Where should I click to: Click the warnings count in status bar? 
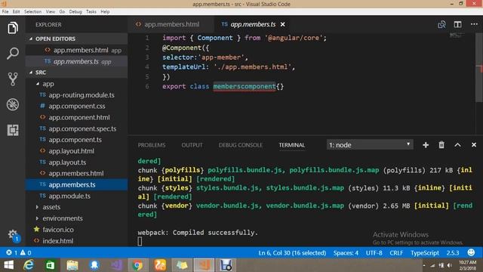tap(26, 252)
